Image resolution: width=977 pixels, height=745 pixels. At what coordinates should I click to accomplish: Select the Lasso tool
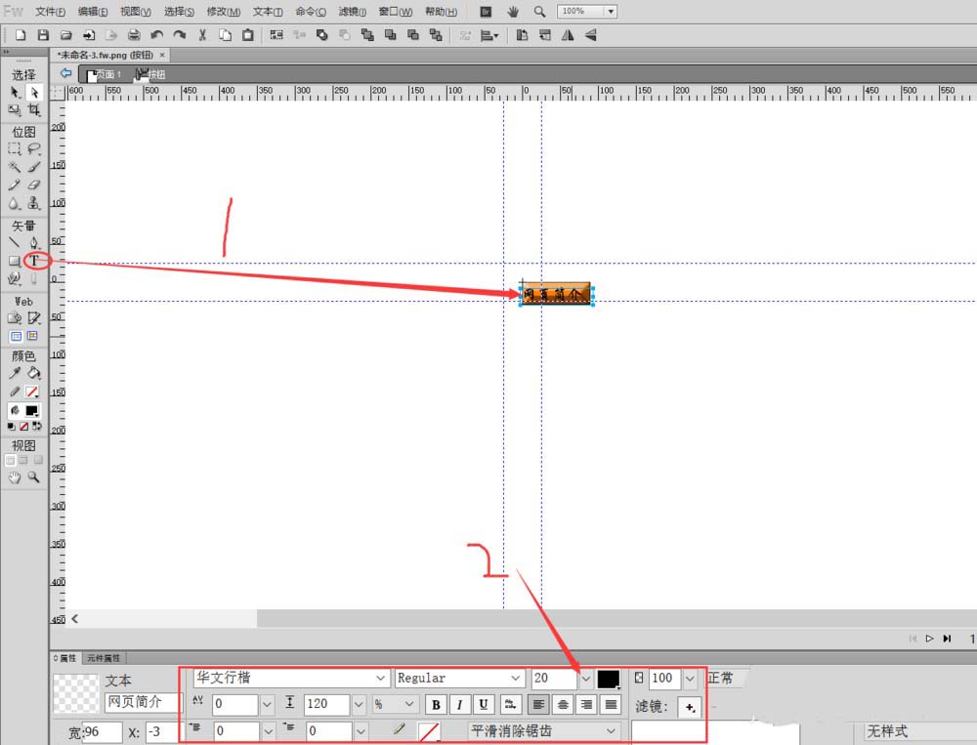click(34, 148)
